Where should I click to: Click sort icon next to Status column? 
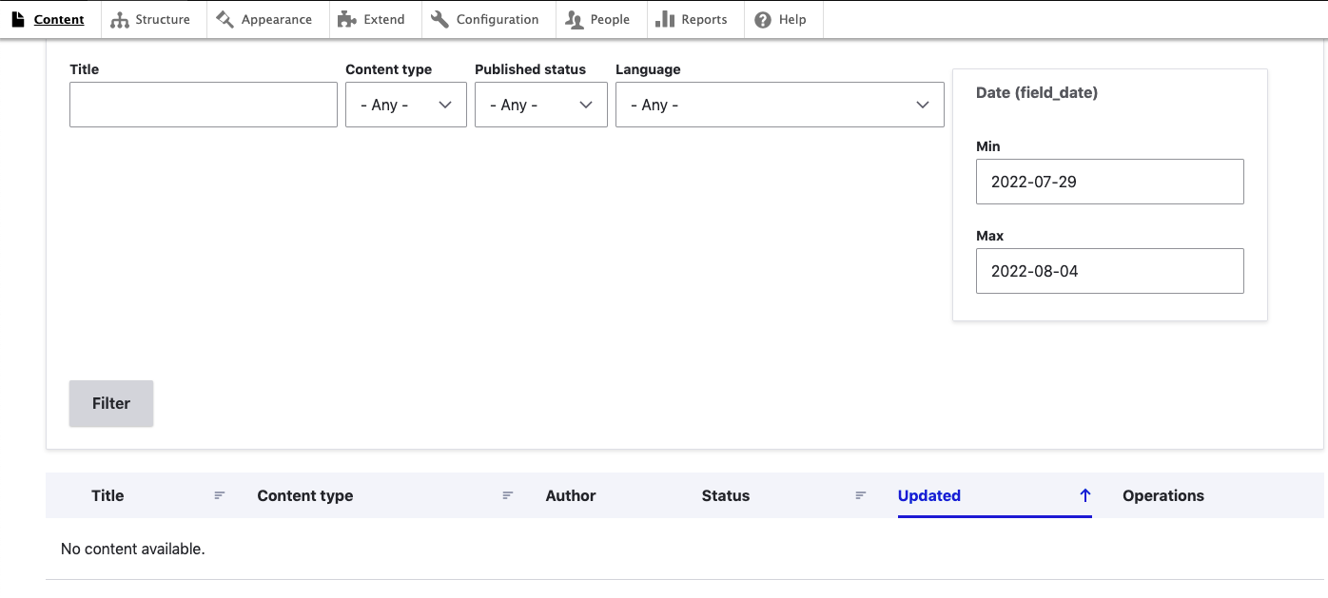coord(861,495)
